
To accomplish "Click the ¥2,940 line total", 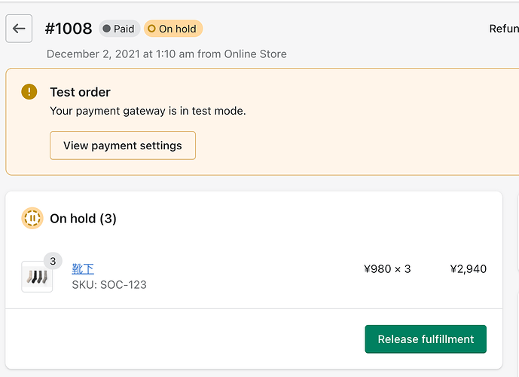I will coord(468,268).
